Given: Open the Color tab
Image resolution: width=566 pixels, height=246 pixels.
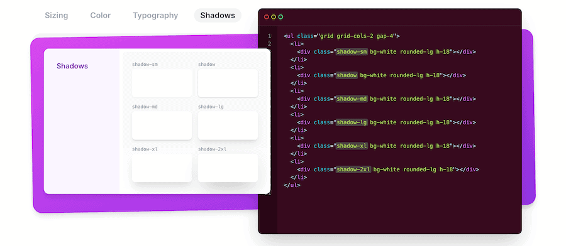Looking at the screenshot, I should click(x=101, y=16).
